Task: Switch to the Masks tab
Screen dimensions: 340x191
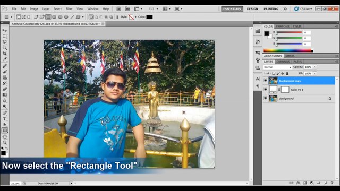Action: [x=290, y=56]
